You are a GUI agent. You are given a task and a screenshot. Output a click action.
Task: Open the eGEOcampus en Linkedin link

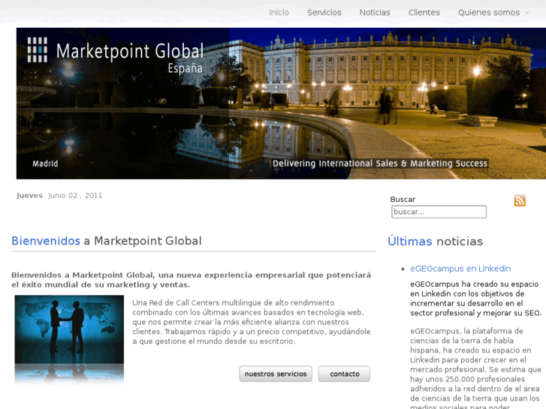pos(460,269)
